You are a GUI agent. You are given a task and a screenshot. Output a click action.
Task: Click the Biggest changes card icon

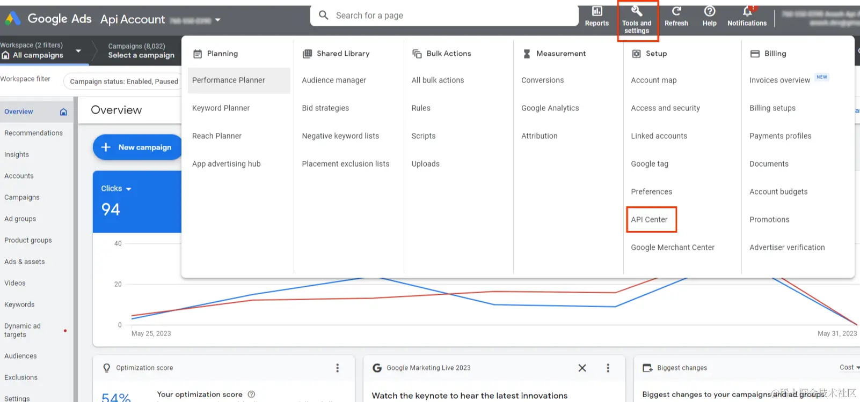pos(647,368)
